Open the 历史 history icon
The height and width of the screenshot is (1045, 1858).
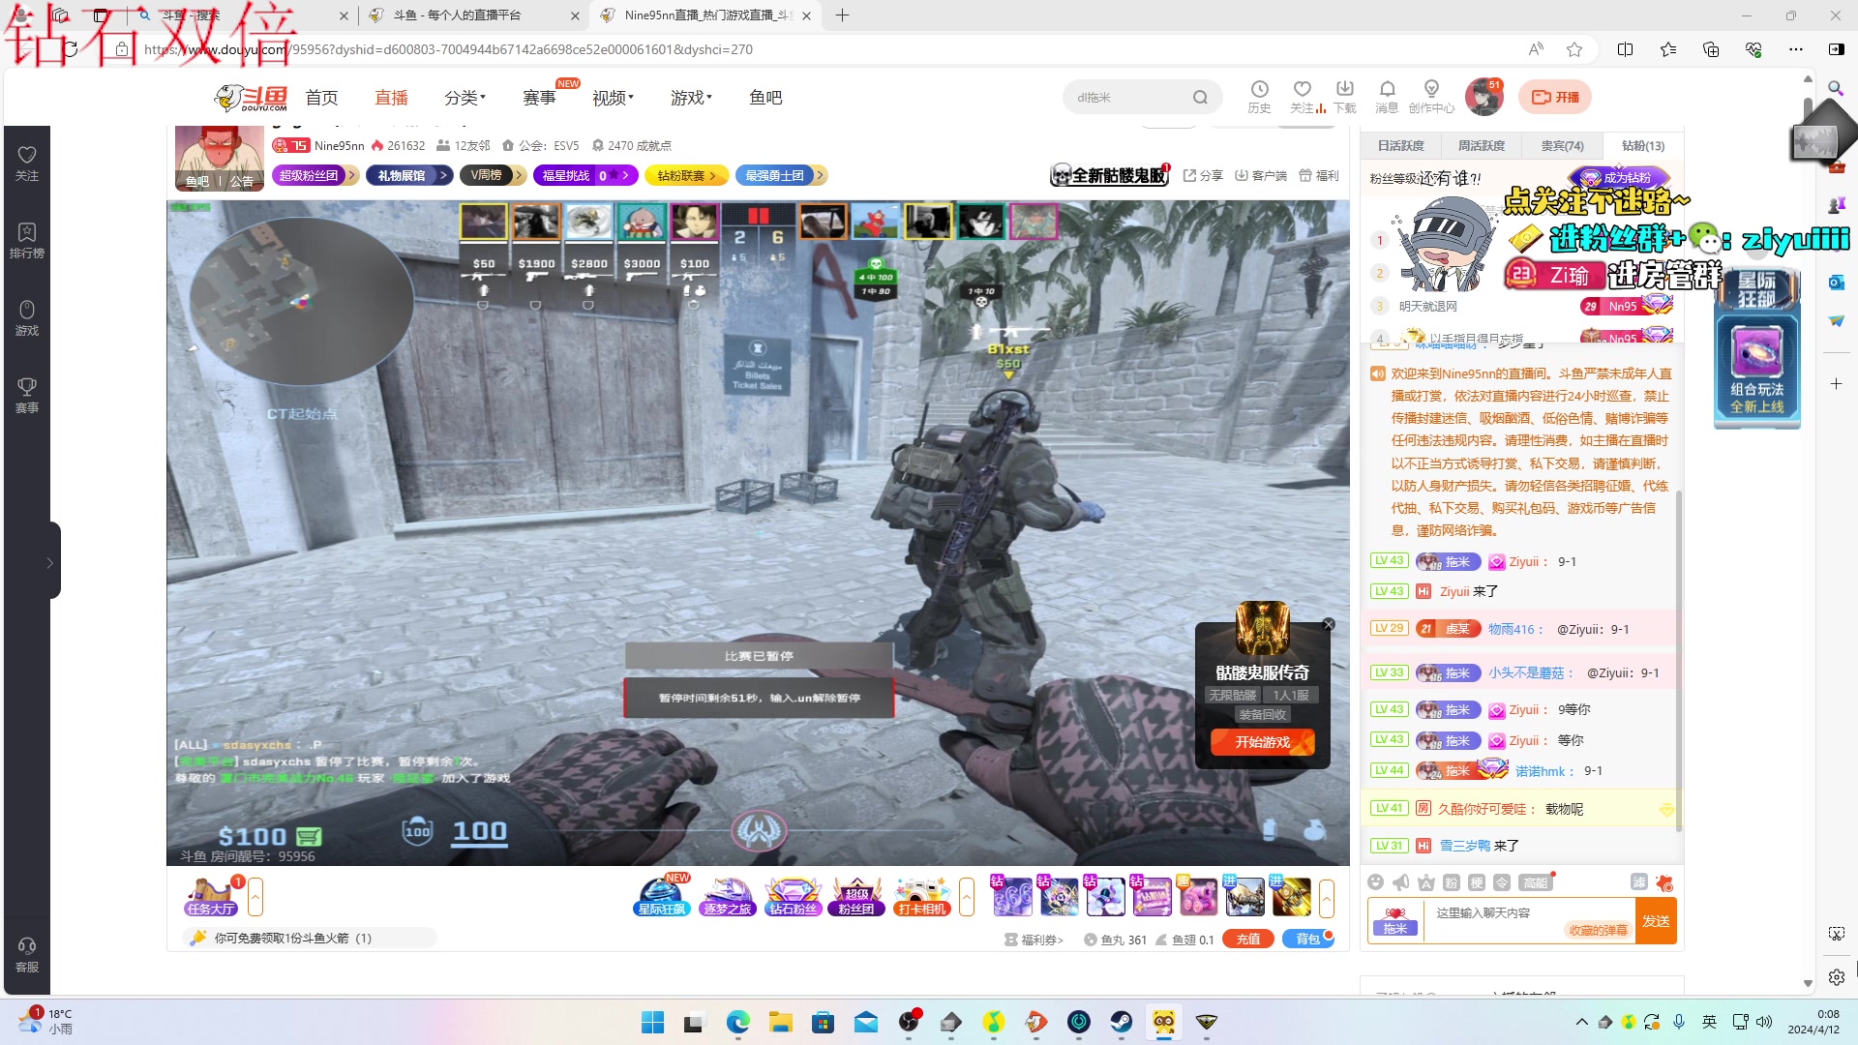[x=1259, y=97]
